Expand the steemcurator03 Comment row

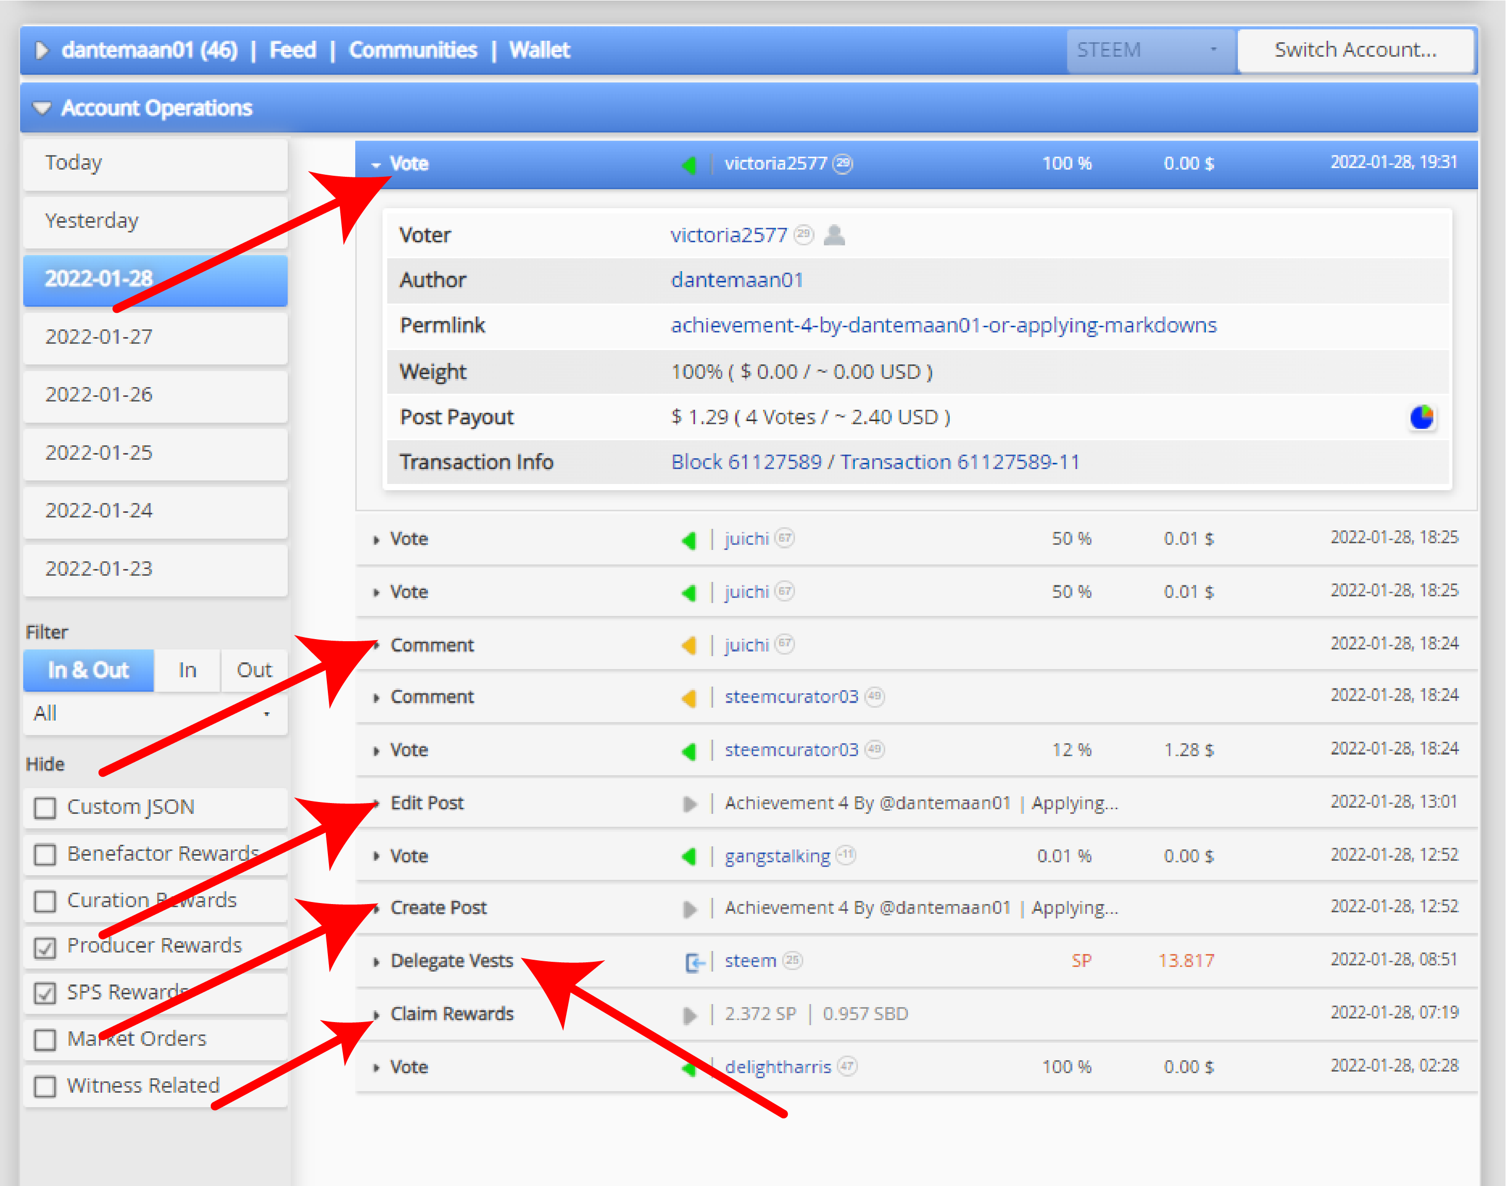tap(376, 698)
